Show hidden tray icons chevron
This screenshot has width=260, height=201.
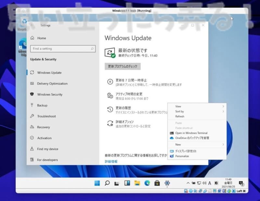pyautogui.click(x=188, y=183)
